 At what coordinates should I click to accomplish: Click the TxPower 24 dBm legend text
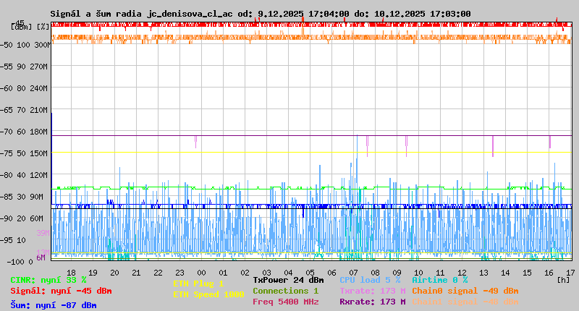click(x=288, y=279)
